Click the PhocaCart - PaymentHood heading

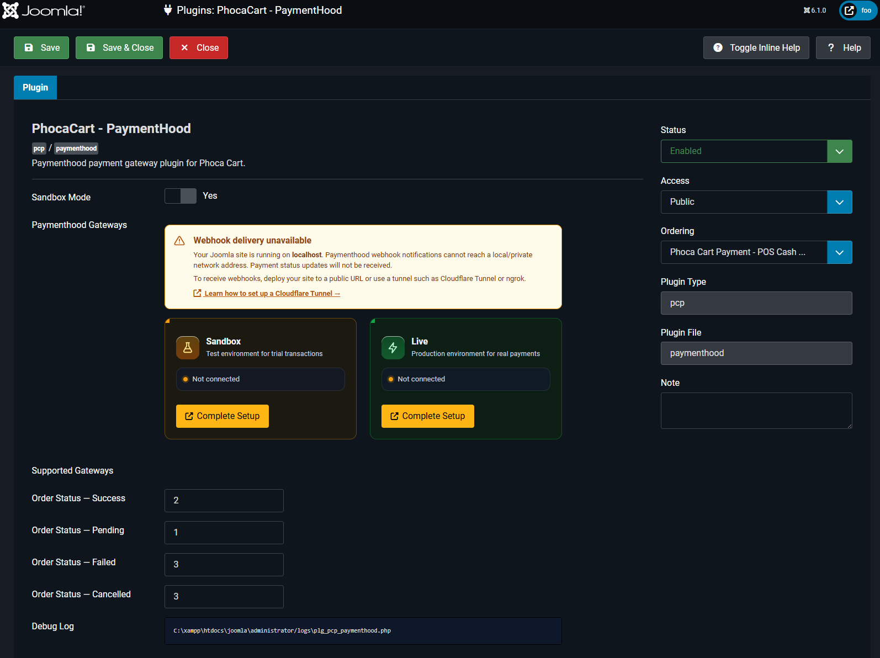pyautogui.click(x=112, y=129)
